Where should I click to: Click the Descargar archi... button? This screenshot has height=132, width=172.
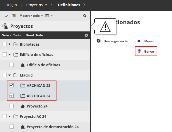(x=114, y=41)
